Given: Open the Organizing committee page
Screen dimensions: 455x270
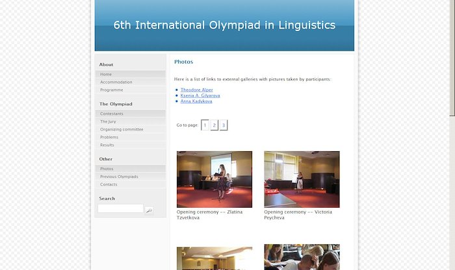Looking at the screenshot, I should [x=131, y=129].
